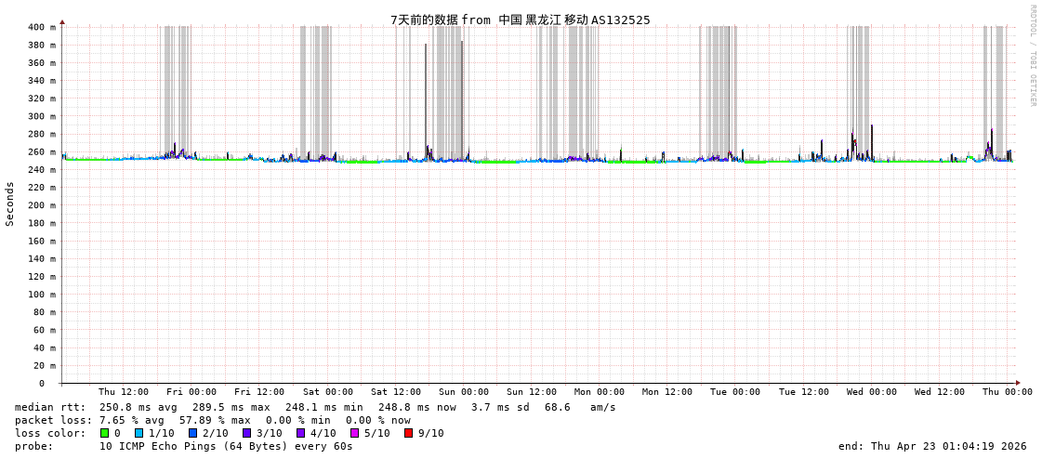
Task: Click the violet 4/10 loss swatch
Action: 300,433
